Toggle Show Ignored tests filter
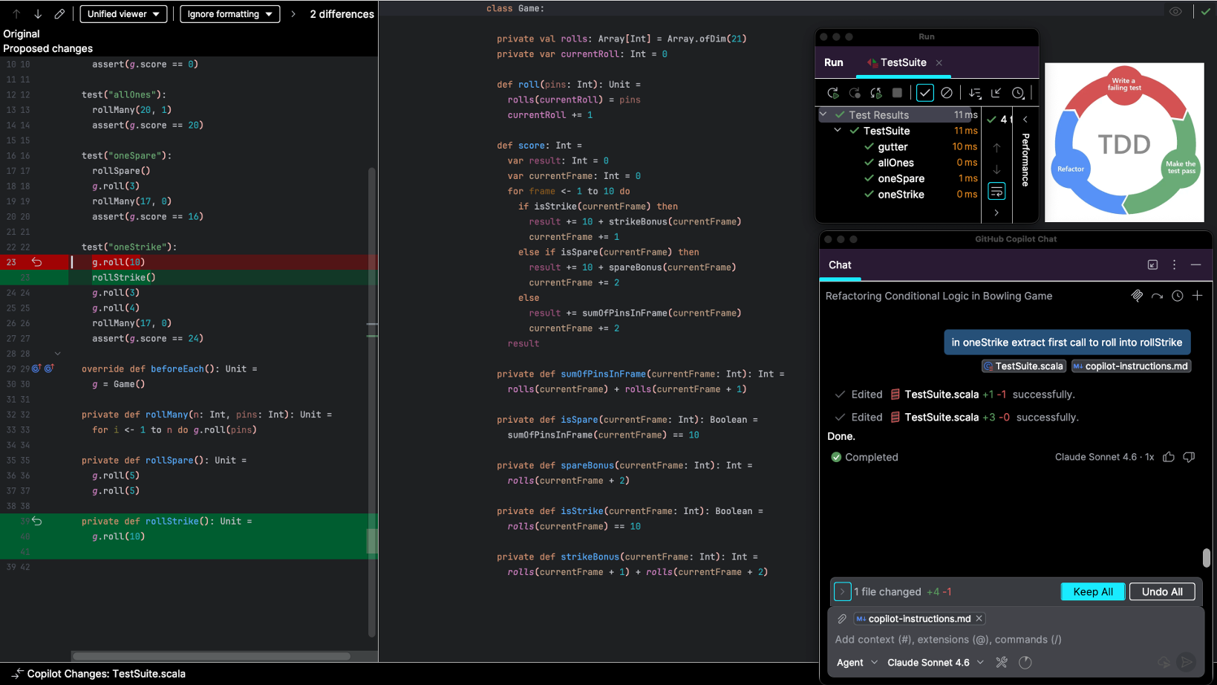1217x685 pixels. coord(947,93)
